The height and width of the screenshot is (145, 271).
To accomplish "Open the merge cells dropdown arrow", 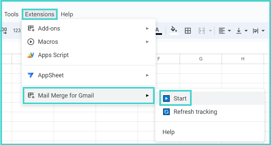I will coord(210,31).
